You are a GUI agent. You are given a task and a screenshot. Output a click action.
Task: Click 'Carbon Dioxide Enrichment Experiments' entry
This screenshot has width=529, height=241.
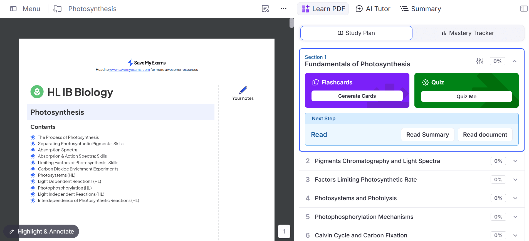tap(78, 169)
